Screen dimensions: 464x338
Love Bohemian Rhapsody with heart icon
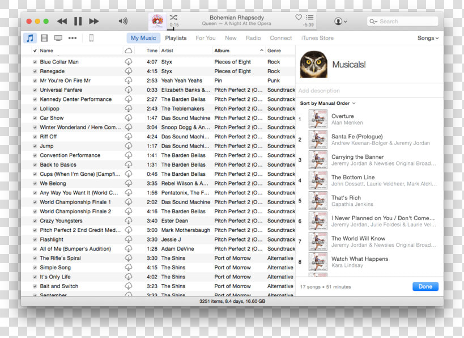[299, 17]
